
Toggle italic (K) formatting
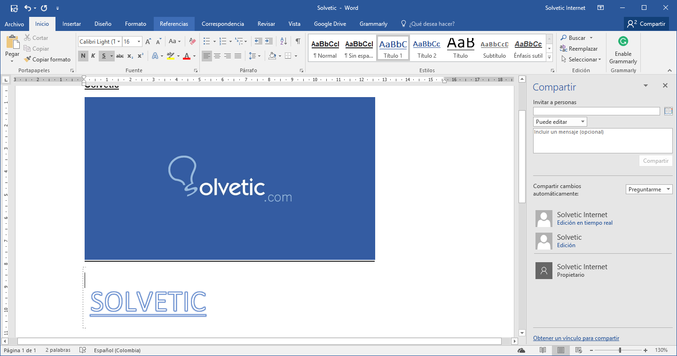pos(93,56)
